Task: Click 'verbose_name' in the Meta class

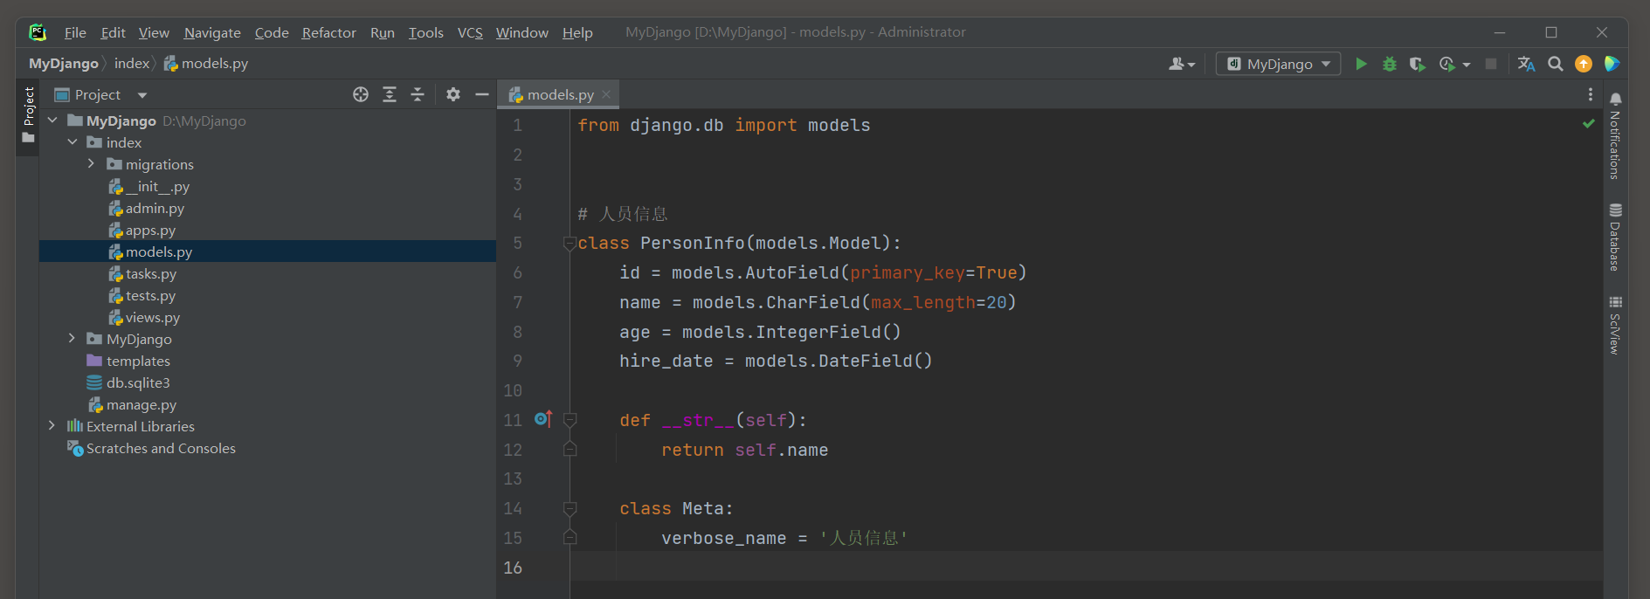Action: (x=723, y=538)
